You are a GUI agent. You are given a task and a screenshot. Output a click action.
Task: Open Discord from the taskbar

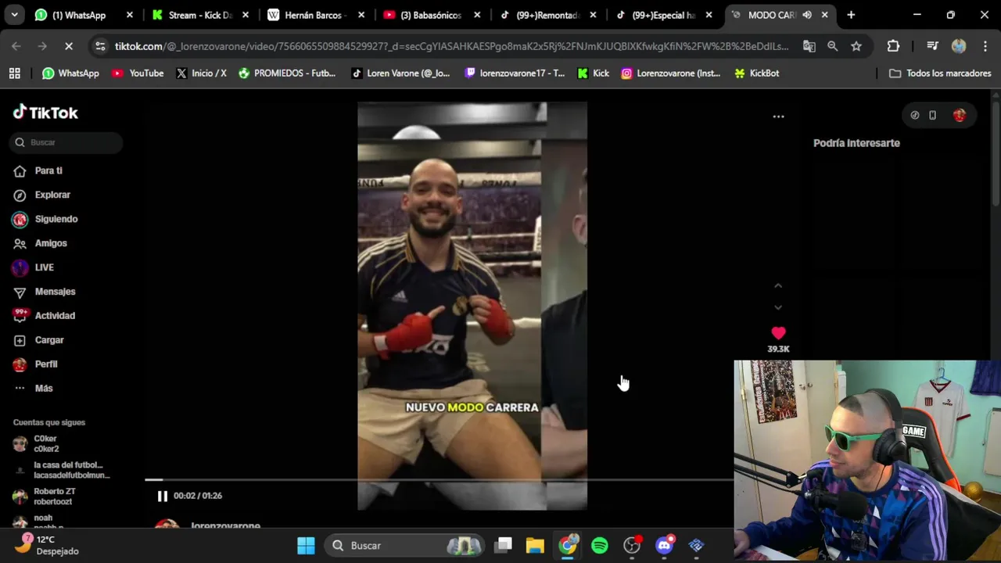(x=665, y=546)
